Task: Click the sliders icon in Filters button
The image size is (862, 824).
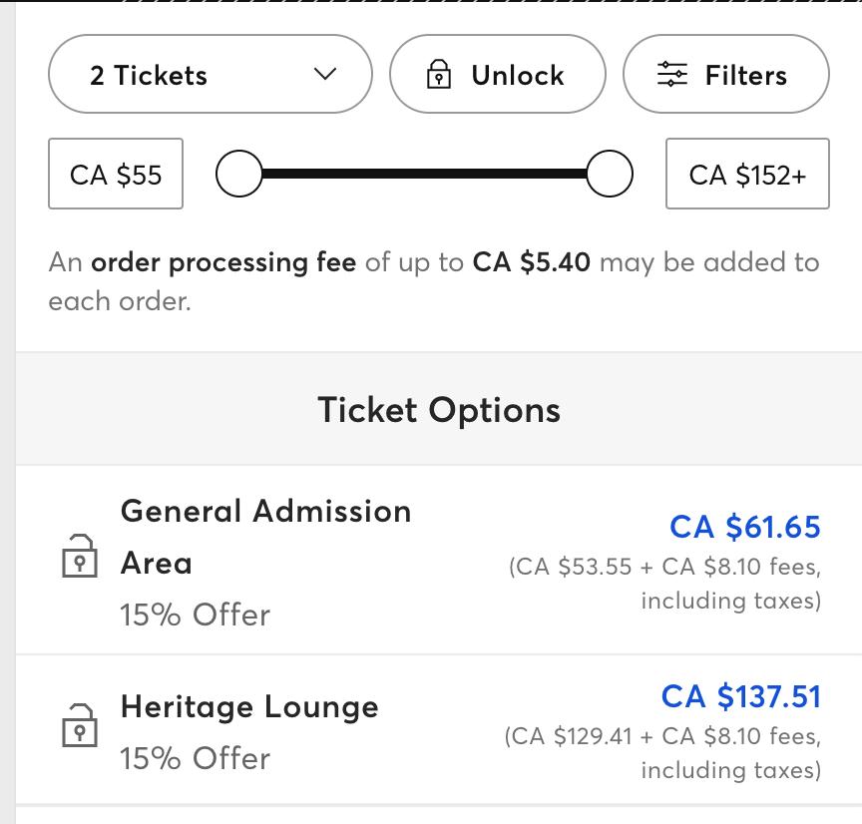Action: click(672, 76)
